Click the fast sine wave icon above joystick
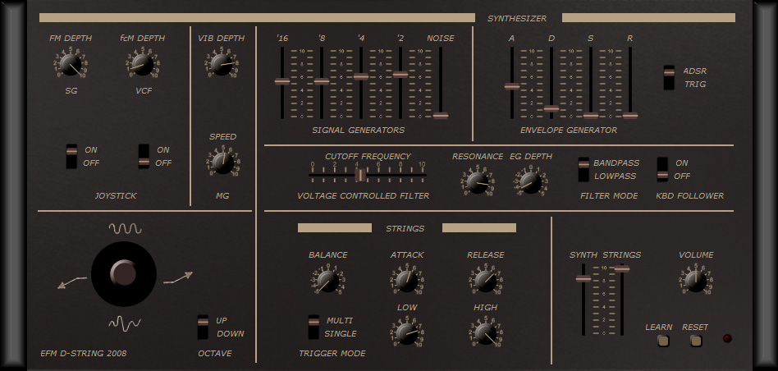778x371 pixels. [x=125, y=228]
